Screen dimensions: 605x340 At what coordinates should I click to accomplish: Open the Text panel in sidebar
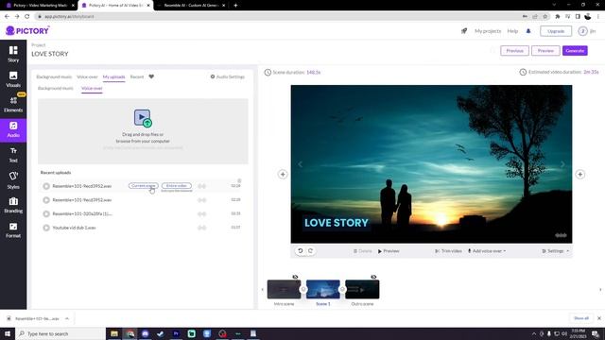[x=13, y=155]
